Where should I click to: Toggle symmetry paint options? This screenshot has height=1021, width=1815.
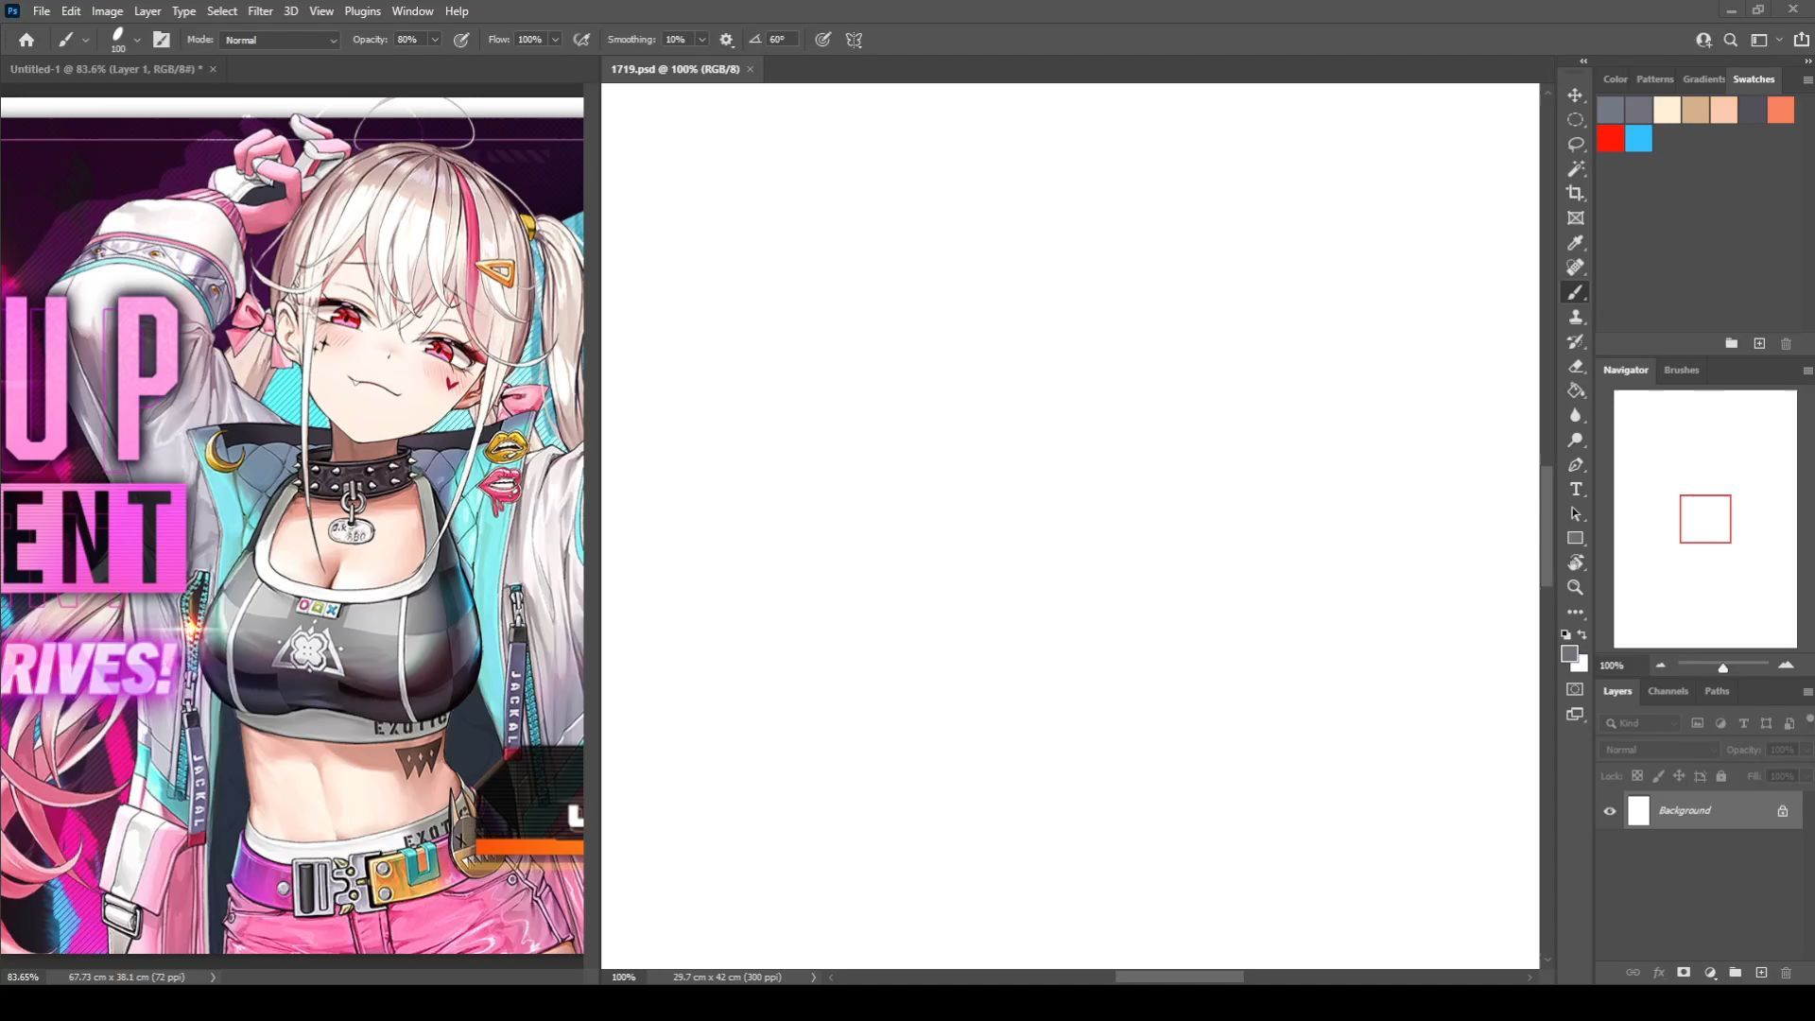point(854,40)
